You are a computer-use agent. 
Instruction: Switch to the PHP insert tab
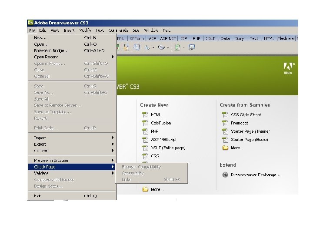pos(196,38)
